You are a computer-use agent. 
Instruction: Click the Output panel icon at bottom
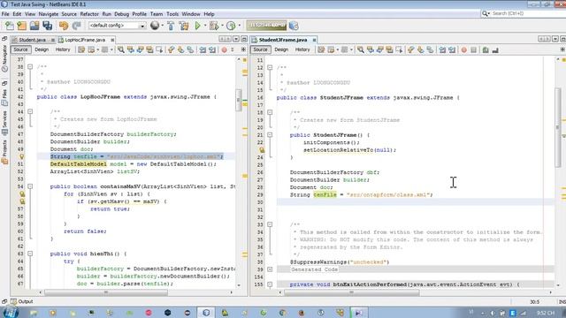(14, 301)
